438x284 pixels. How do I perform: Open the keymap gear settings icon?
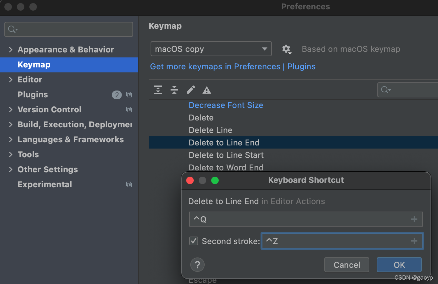click(x=286, y=49)
